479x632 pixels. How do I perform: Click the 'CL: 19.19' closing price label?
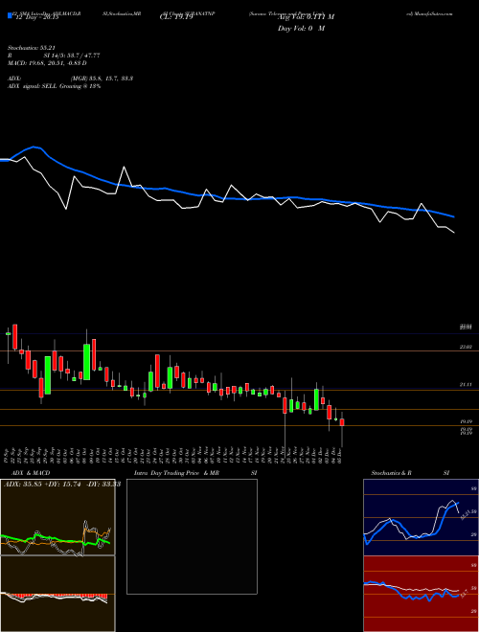(176, 17)
